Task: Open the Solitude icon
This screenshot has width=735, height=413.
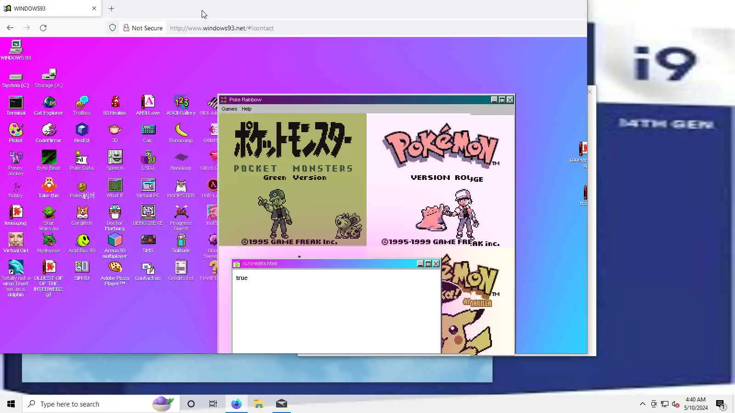Action: (181, 243)
